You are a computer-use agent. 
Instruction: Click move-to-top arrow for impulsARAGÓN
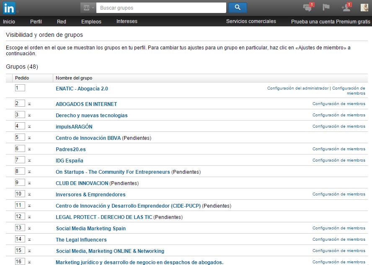(x=30, y=126)
